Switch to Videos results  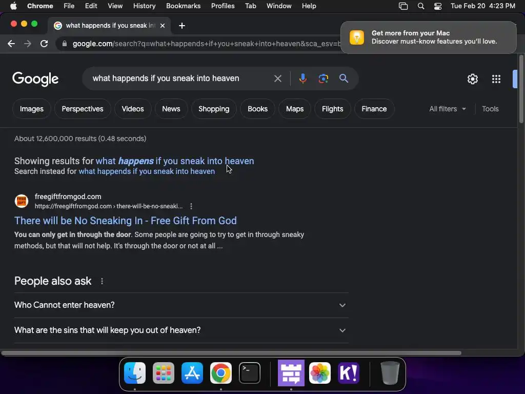pos(133,109)
